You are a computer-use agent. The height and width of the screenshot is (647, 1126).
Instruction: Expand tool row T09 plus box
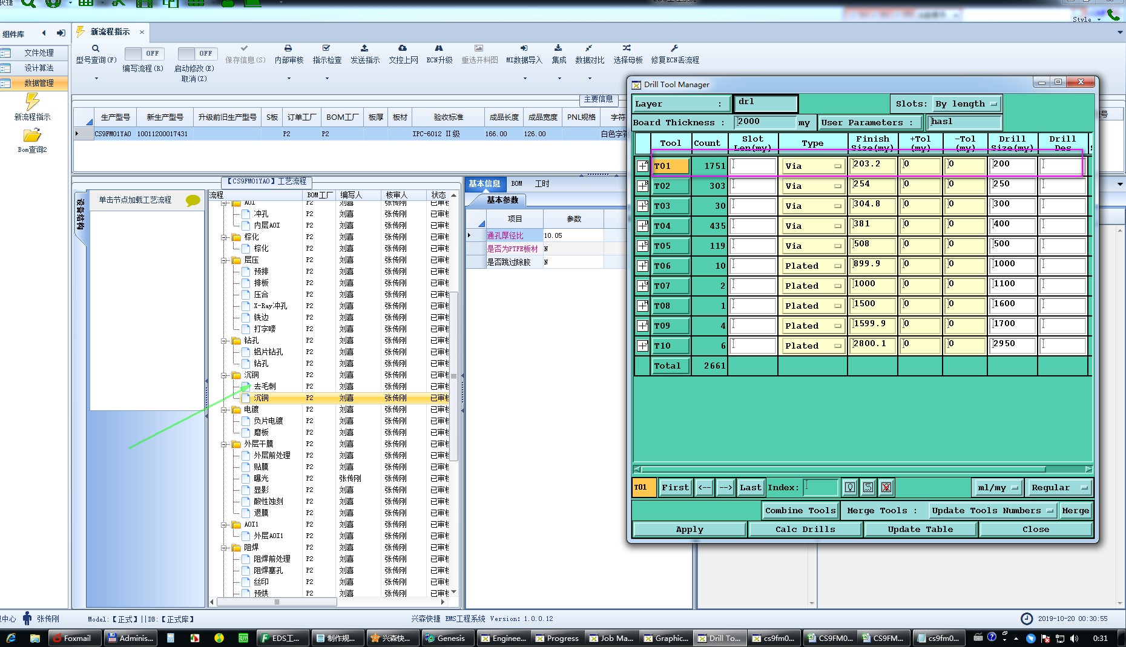click(642, 326)
